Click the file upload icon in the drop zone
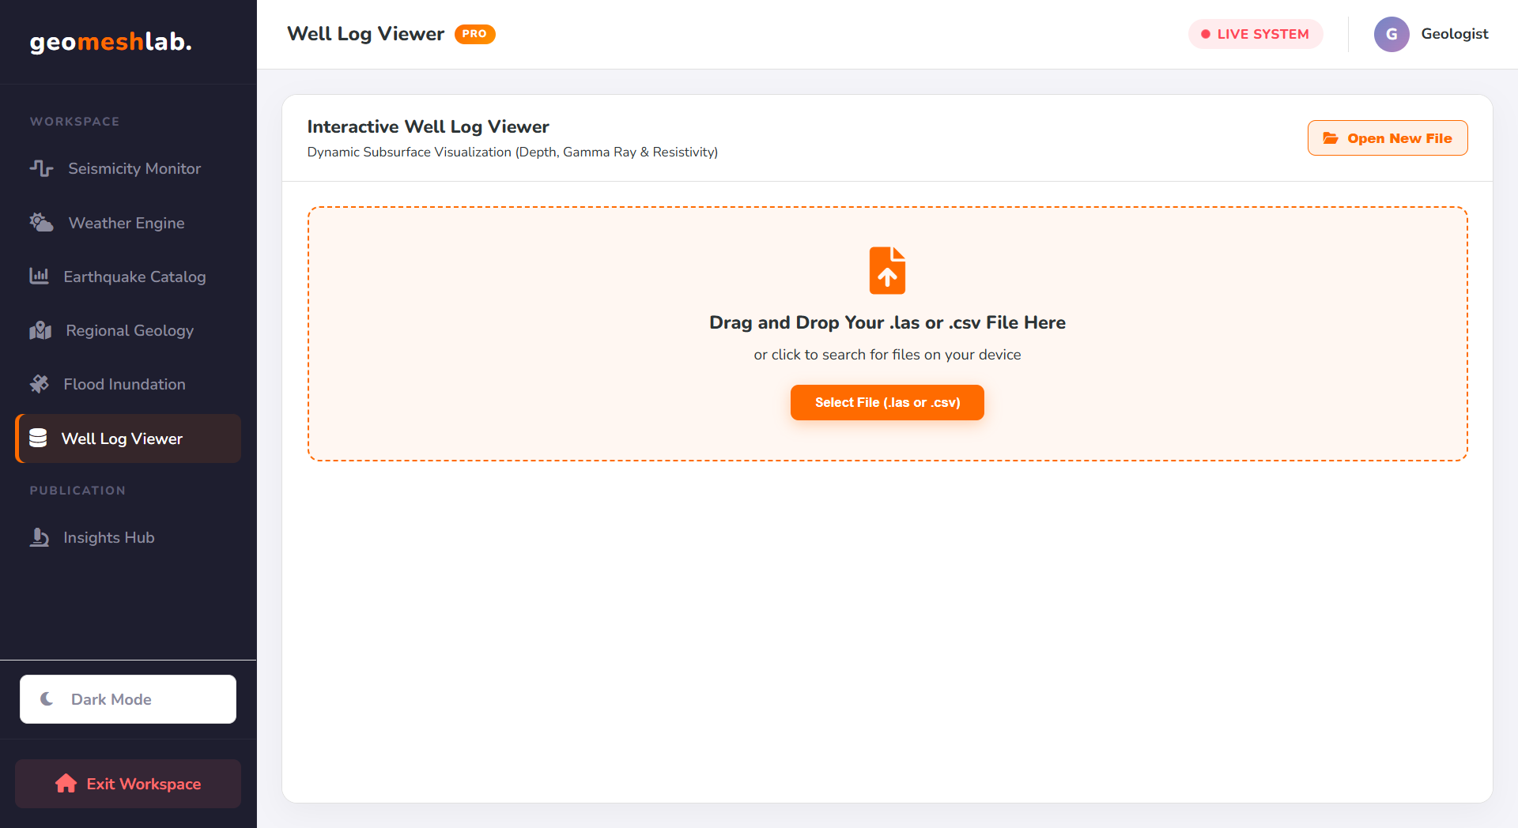This screenshot has height=828, width=1518. point(887,270)
